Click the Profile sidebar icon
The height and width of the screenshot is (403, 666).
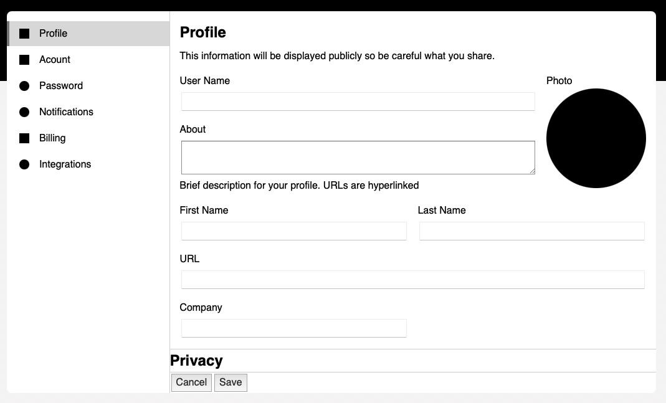click(24, 33)
